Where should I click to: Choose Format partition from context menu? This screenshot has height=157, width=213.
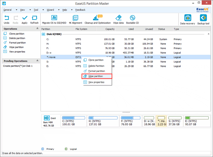[98, 71]
